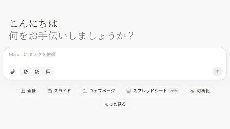Open the ウェブページ task option
The width and height of the screenshot is (230, 129).
pyautogui.click(x=102, y=91)
